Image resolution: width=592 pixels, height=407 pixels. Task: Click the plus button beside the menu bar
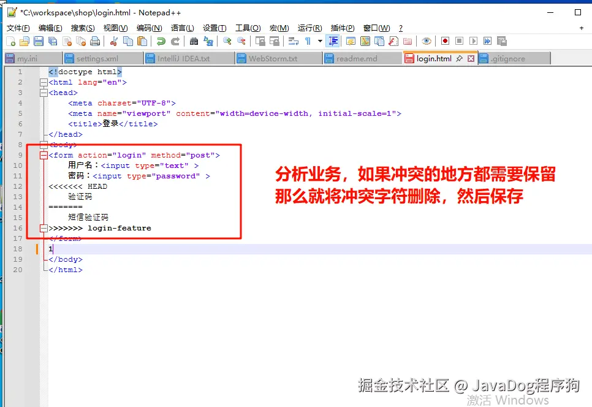(582, 28)
